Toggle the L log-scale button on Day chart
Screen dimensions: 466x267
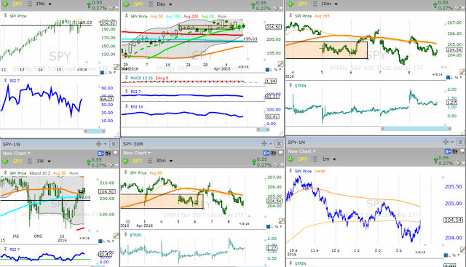tap(272, 70)
